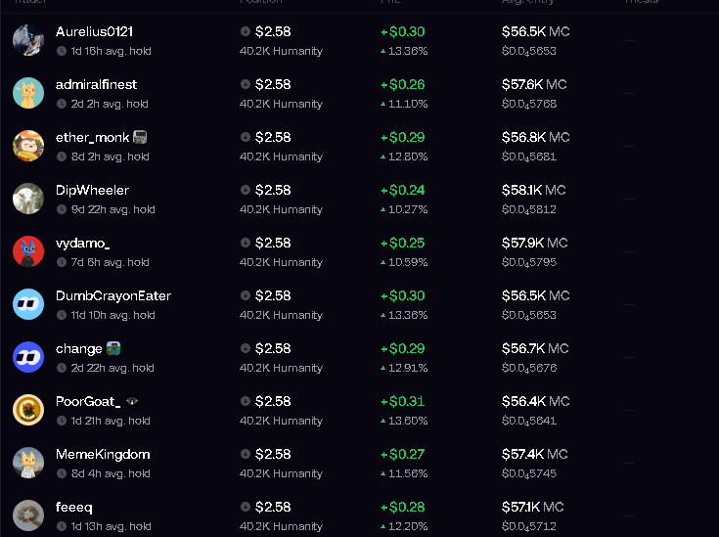Click the badge icon beside ether_monk

click(140, 137)
